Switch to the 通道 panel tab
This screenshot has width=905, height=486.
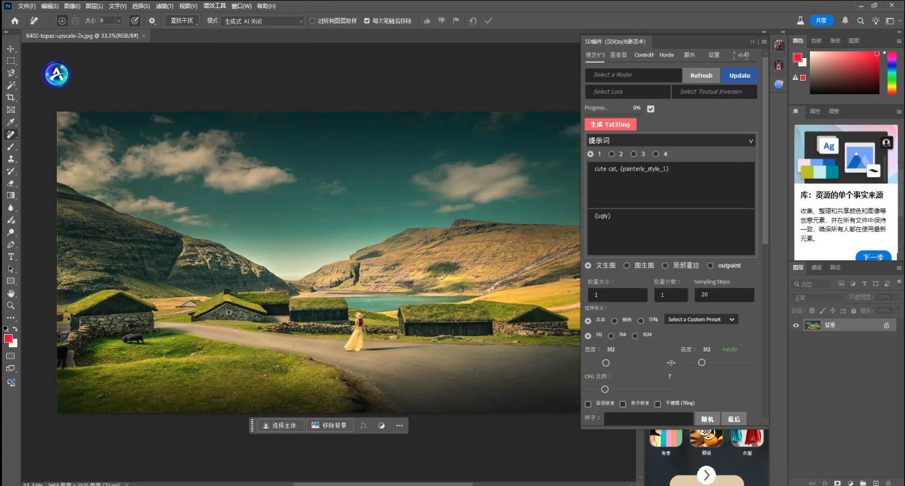pos(816,267)
